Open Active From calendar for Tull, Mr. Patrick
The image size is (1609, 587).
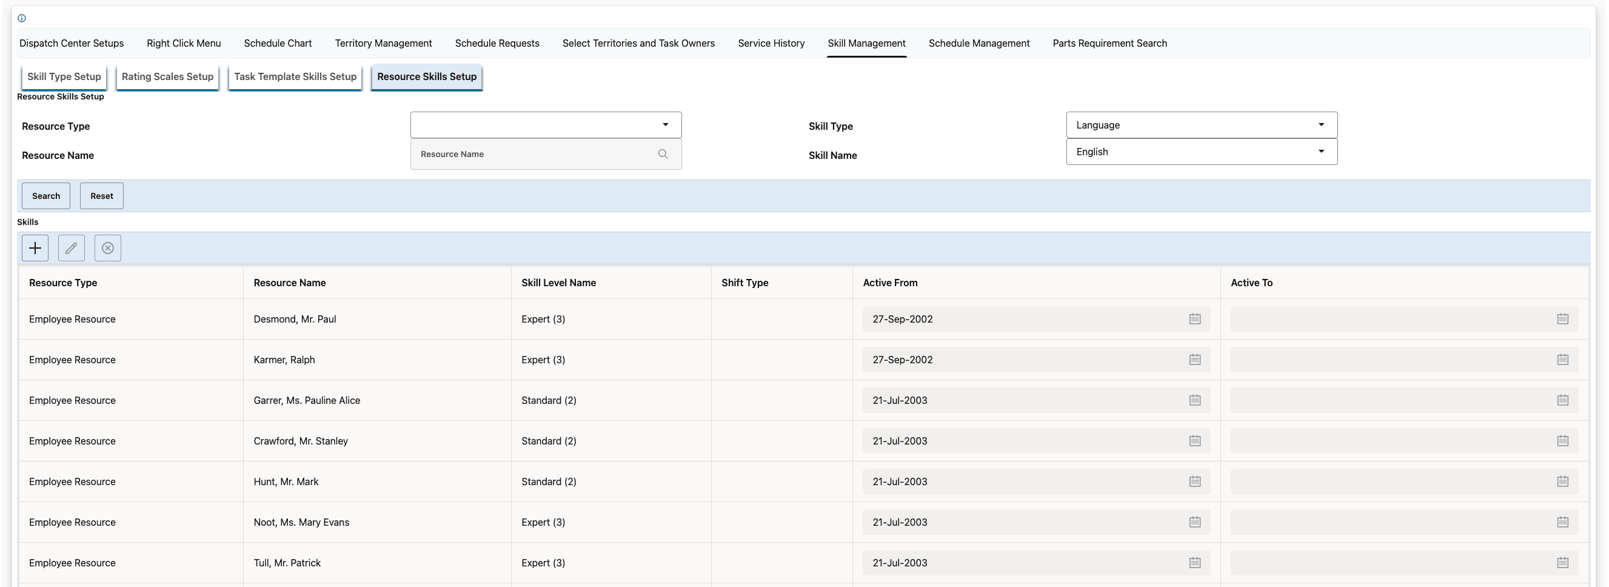tap(1194, 563)
